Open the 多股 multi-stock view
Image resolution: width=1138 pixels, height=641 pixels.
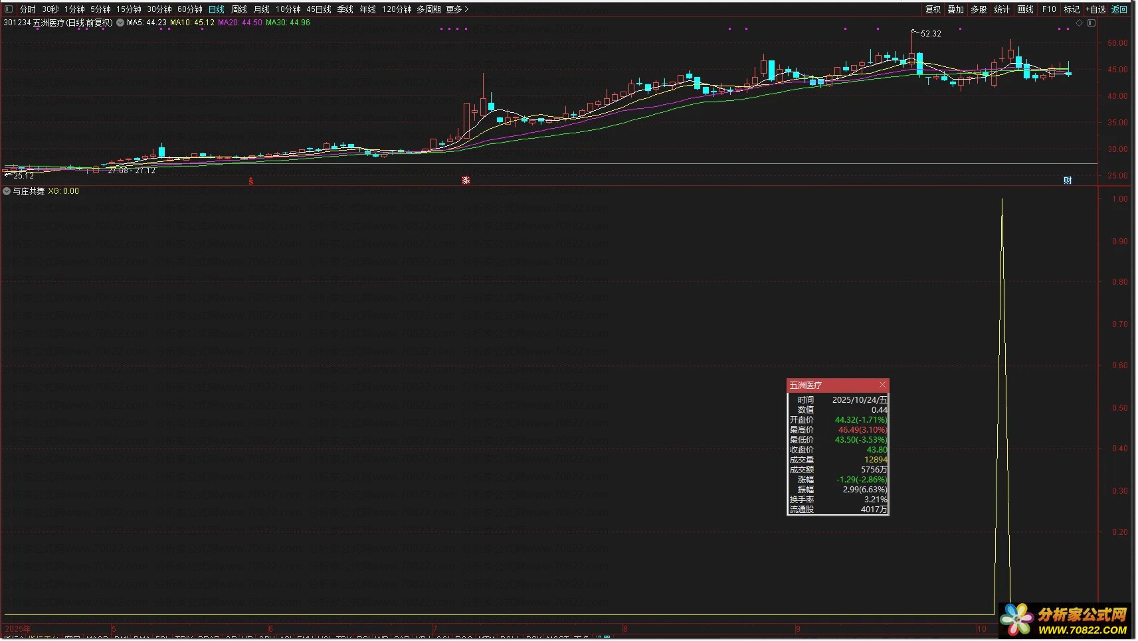(979, 9)
